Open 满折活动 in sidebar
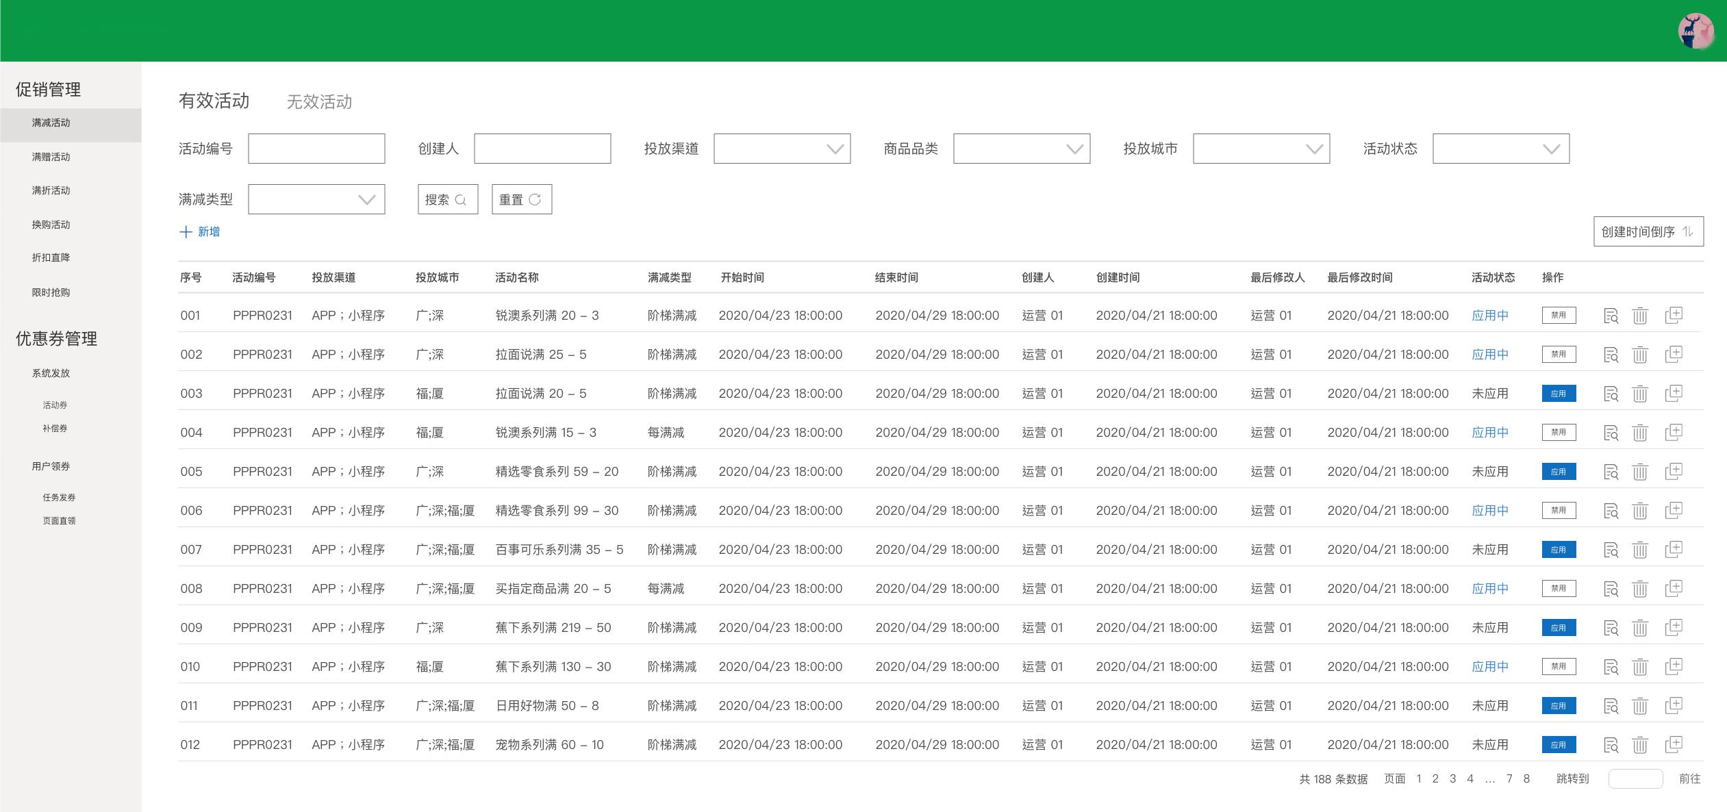The height and width of the screenshot is (812, 1727). coord(51,190)
